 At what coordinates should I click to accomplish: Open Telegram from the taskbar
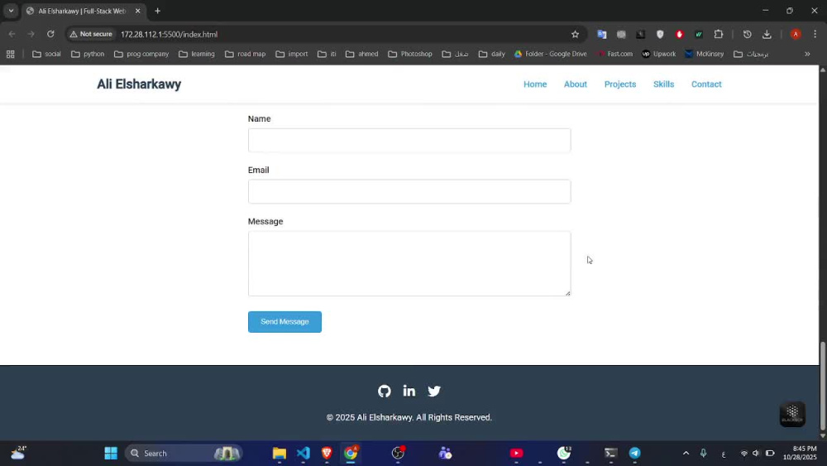point(634,454)
